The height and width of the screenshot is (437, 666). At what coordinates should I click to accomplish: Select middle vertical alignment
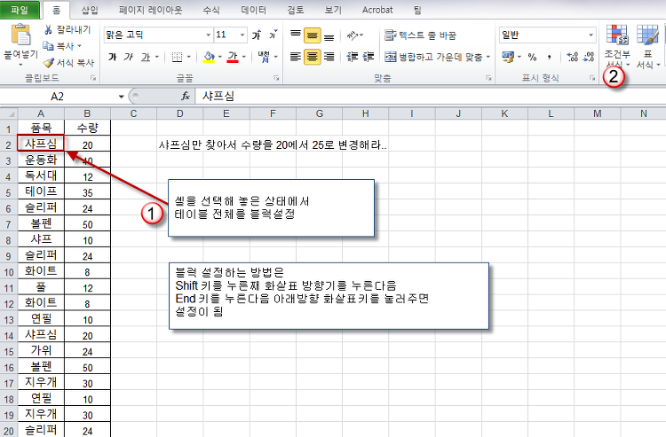pos(313,36)
